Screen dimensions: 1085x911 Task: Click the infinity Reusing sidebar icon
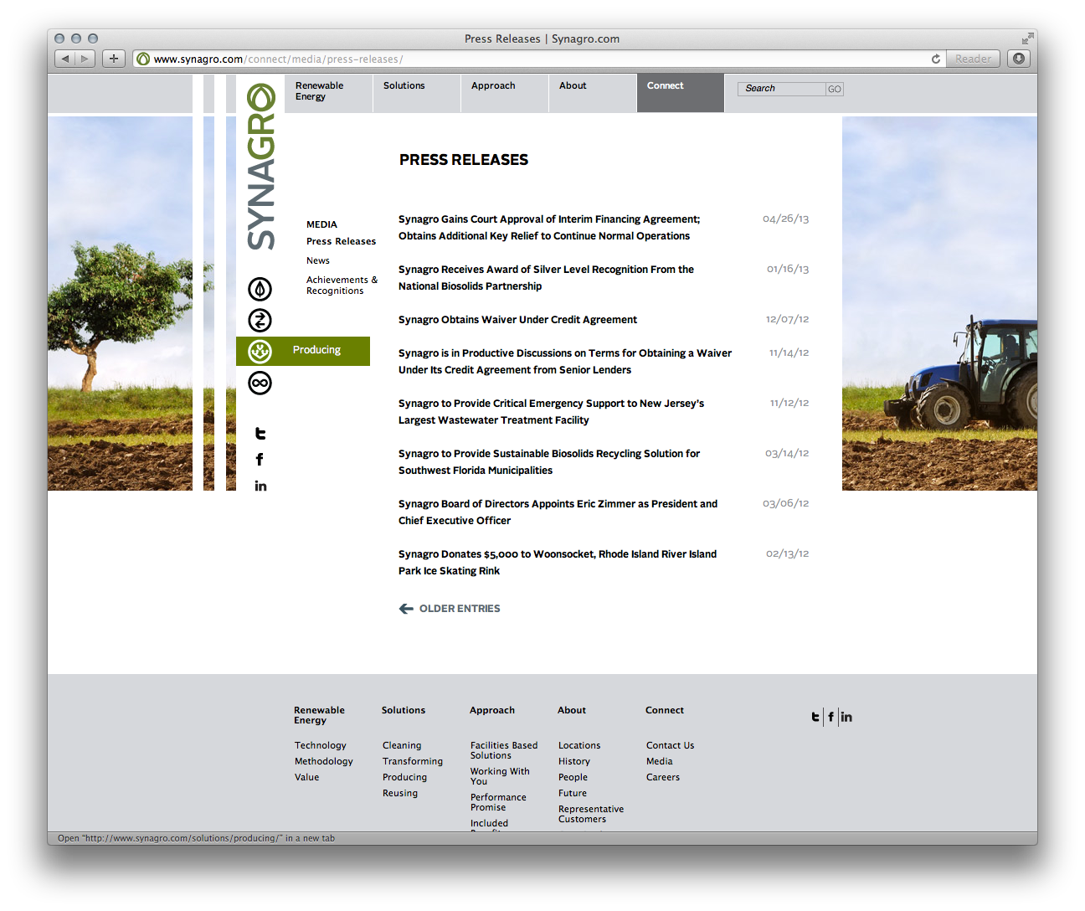pos(260,383)
